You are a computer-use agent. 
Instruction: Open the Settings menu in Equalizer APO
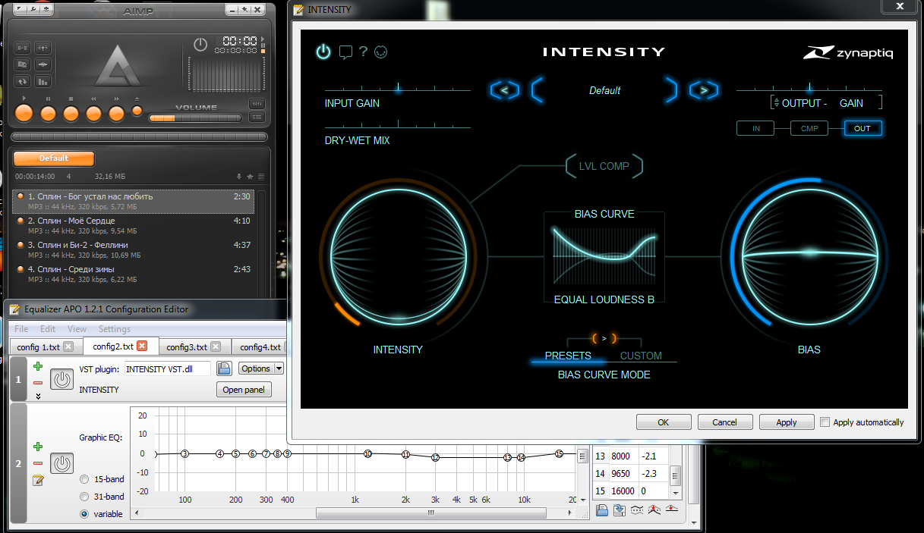point(114,329)
